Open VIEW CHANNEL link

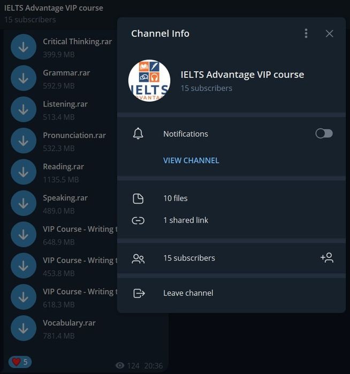point(191,161)
